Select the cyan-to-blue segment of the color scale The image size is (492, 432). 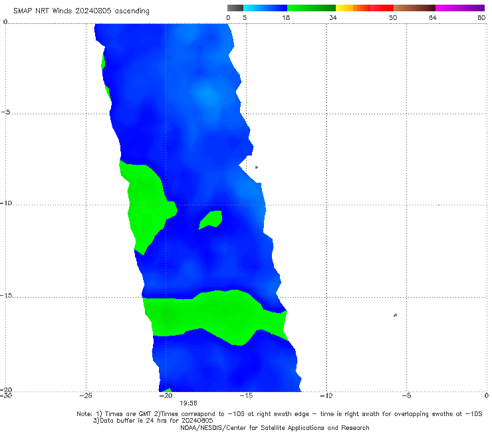coord(265,8)
